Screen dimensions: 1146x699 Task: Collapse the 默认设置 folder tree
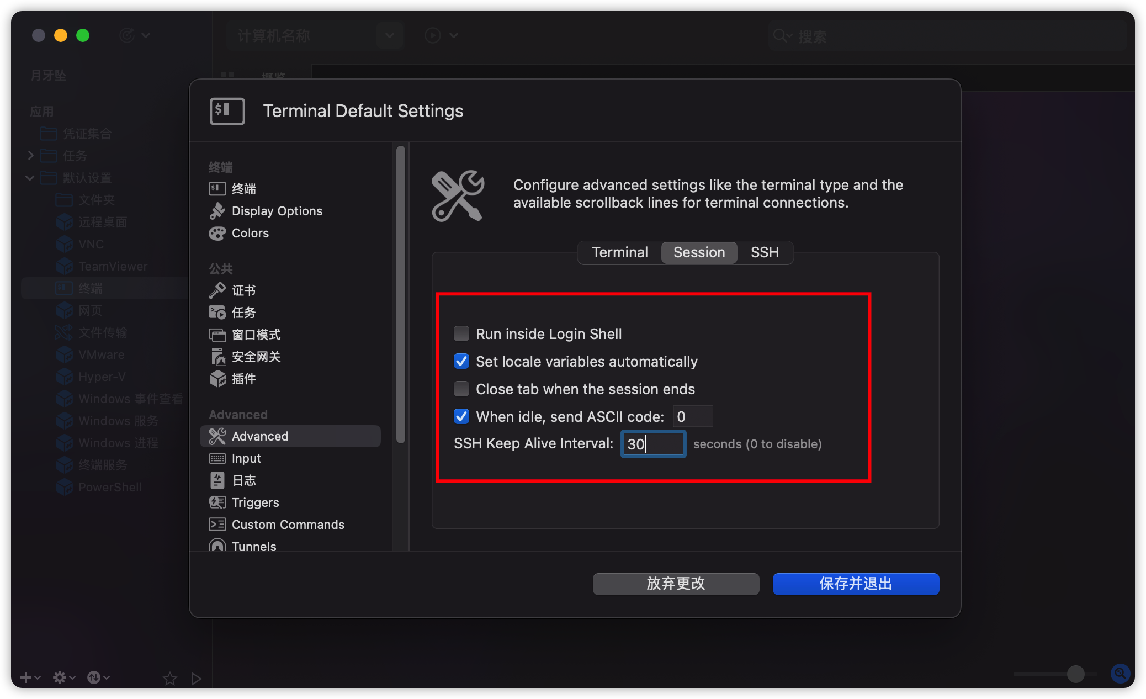(x=30, y=178)
